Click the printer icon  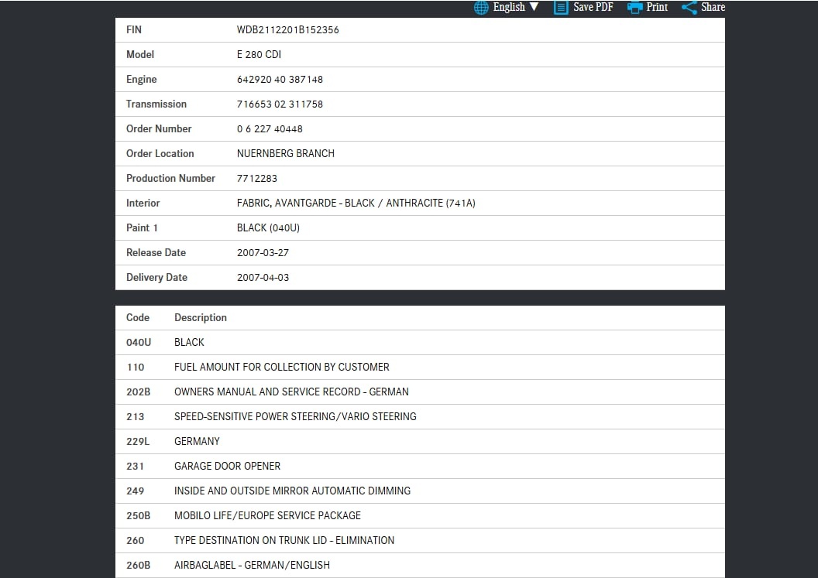click(635, 7)
